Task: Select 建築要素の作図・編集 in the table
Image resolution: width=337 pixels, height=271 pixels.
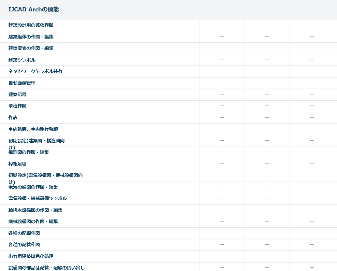Action: (31, 48)
